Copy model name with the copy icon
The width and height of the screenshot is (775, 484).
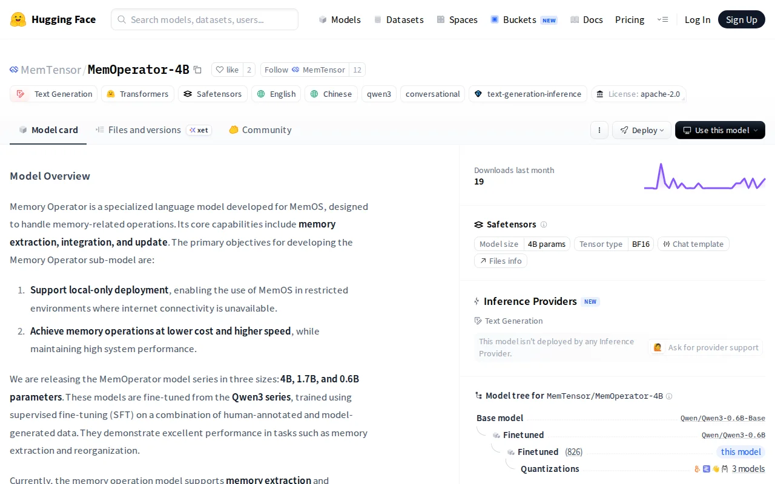click(x=197, y=70)
